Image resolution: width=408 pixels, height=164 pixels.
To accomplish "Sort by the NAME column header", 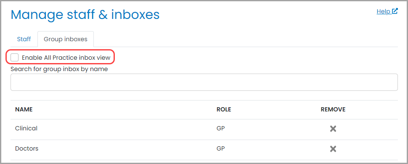I will [24, 110].
